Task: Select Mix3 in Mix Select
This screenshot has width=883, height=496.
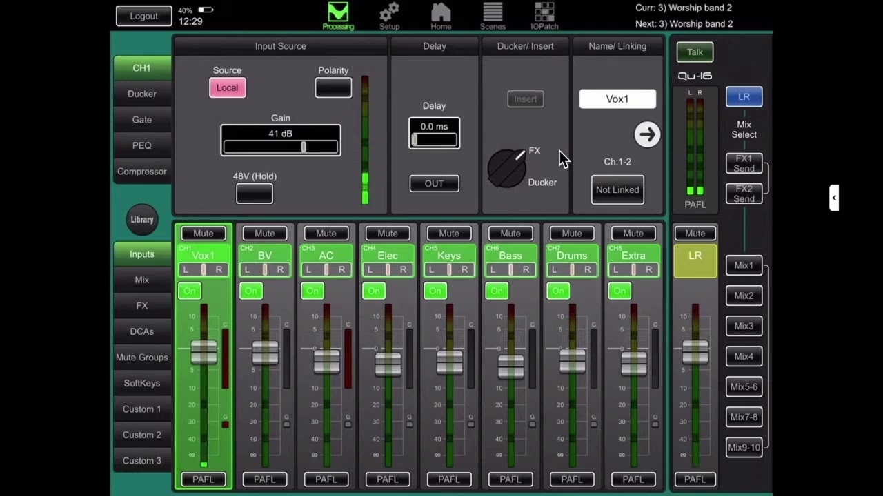Action: [x=744, y=326]
